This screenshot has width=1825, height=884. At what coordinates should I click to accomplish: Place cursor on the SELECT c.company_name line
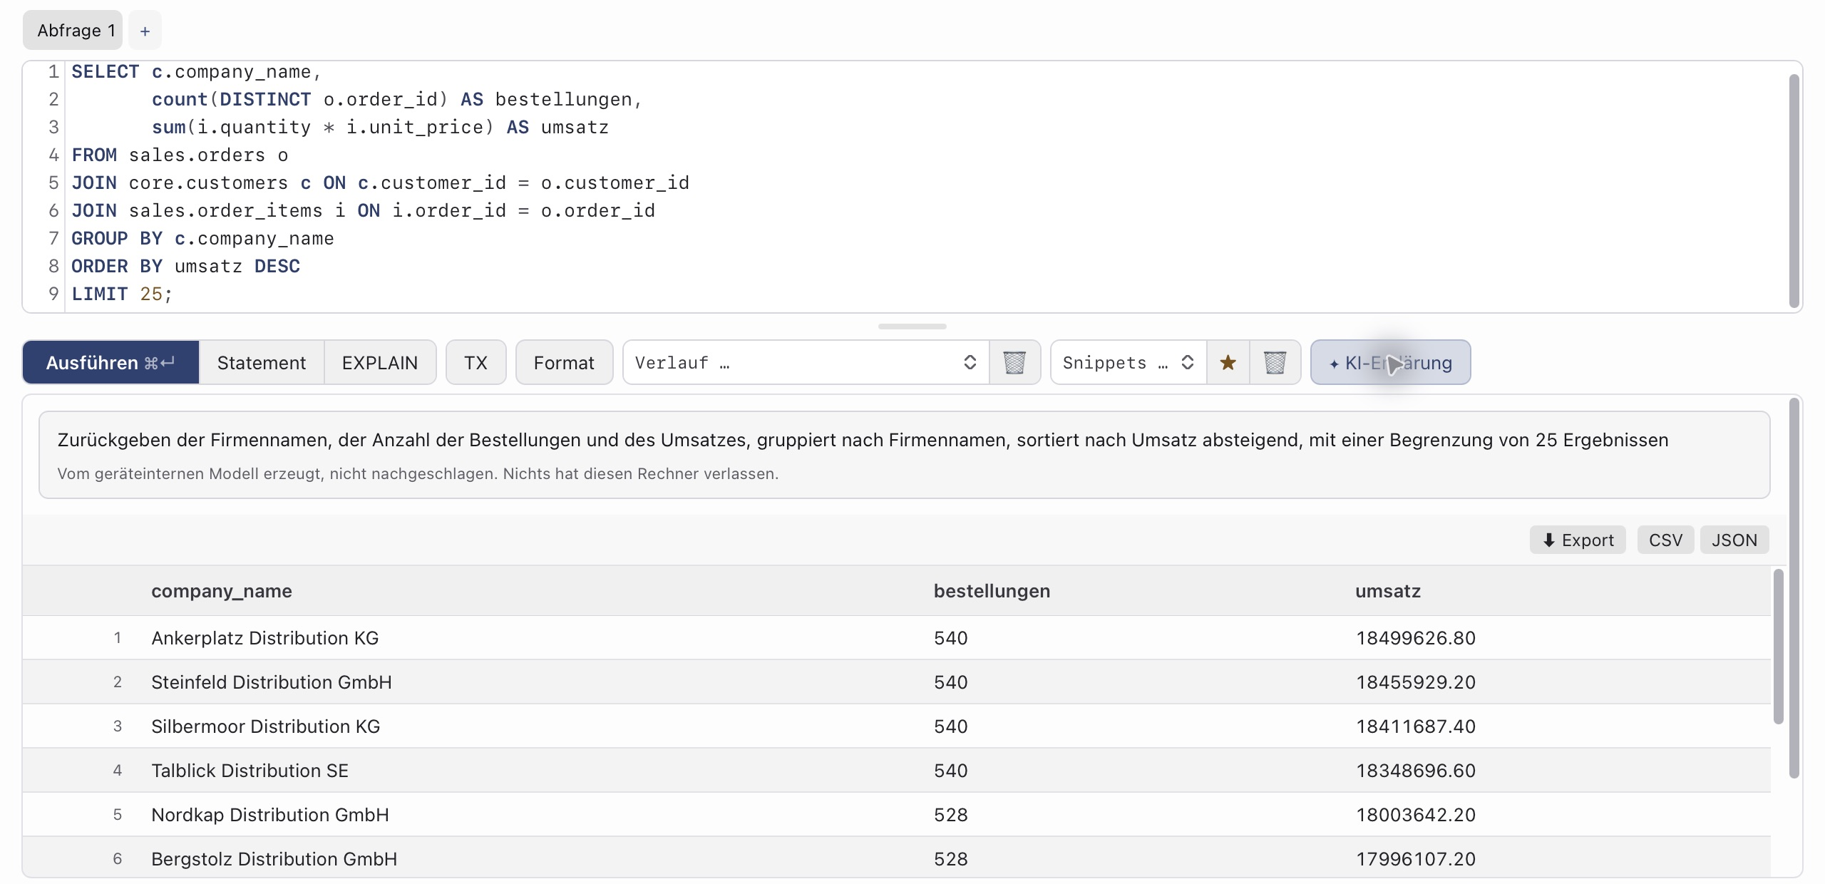click(x=196, y=71)
